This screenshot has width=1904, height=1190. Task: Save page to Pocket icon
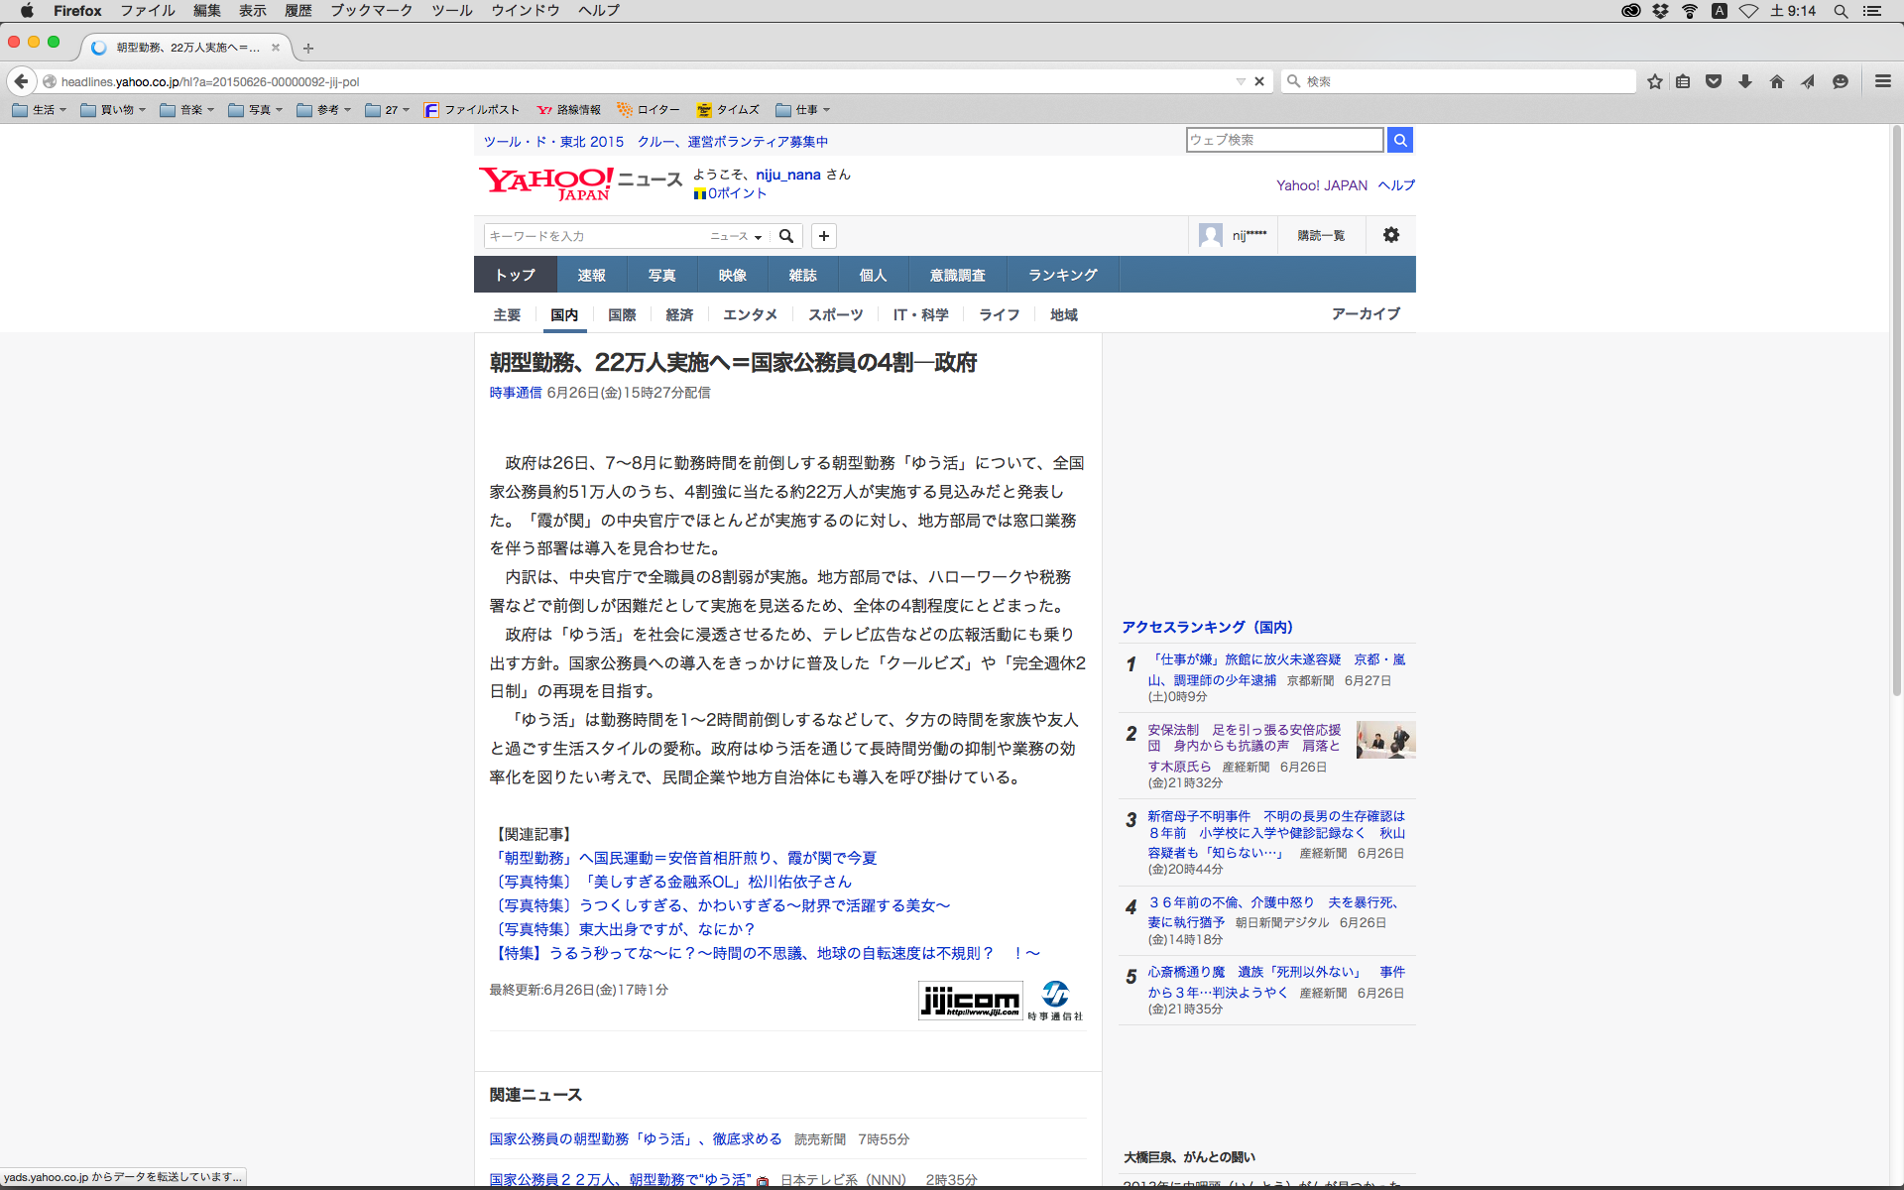pyautogui.click(x=1714, y=81)
